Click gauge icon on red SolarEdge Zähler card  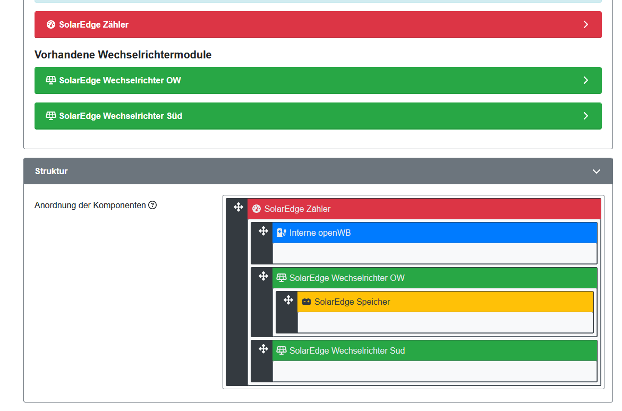pyautogui.click(x=51, y=24)
